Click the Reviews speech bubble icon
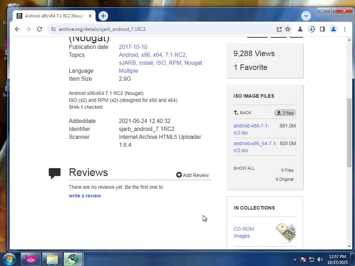 point(54,174)
